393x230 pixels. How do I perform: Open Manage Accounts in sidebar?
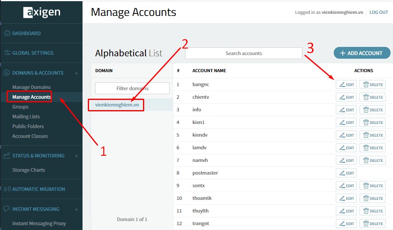pos(31,97)
